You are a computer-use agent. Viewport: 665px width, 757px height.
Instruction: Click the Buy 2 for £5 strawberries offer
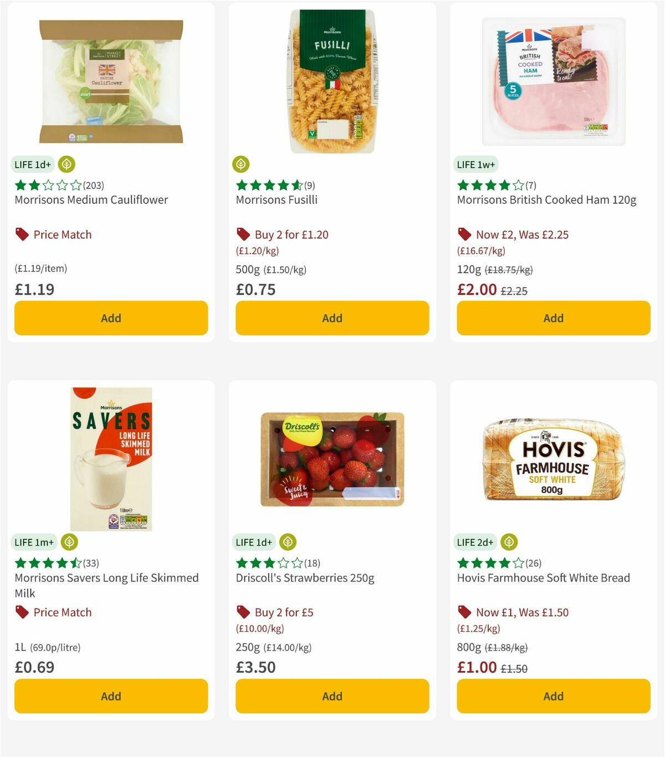click(x=283, y=612)
